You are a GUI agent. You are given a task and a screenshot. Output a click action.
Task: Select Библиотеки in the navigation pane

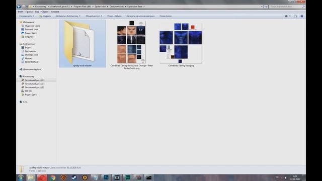[x=29, y=44]
